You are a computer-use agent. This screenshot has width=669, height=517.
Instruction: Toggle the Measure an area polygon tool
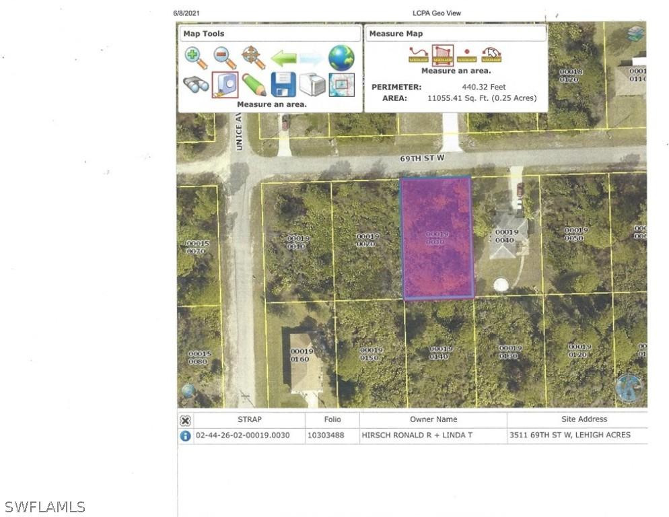[x=442, y=54]
